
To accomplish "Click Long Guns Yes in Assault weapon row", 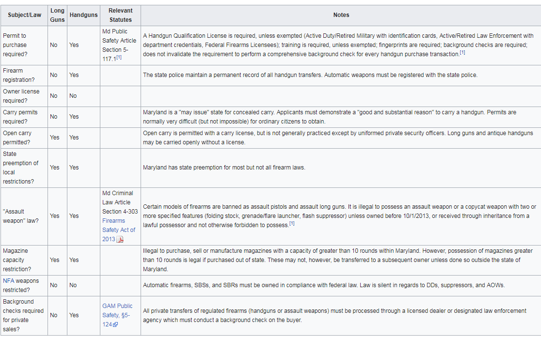I will point(54,216).
